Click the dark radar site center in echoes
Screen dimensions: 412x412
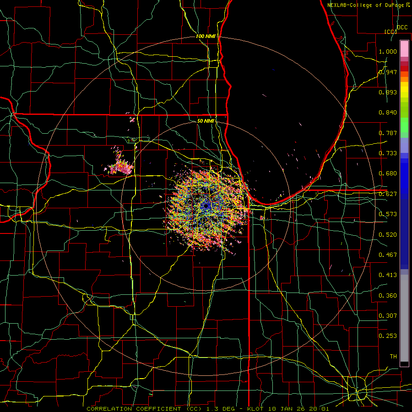point(206,206)
